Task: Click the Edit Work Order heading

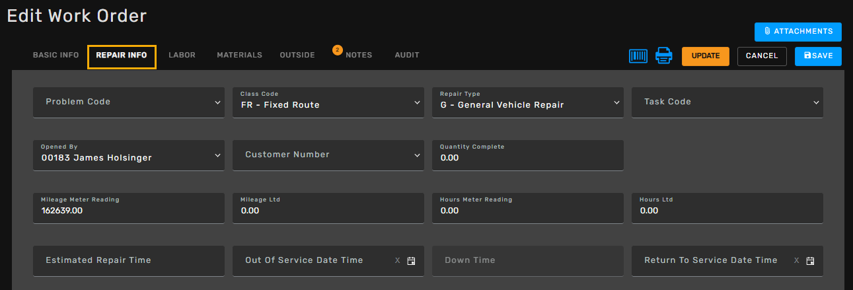Action: (77, 16)
